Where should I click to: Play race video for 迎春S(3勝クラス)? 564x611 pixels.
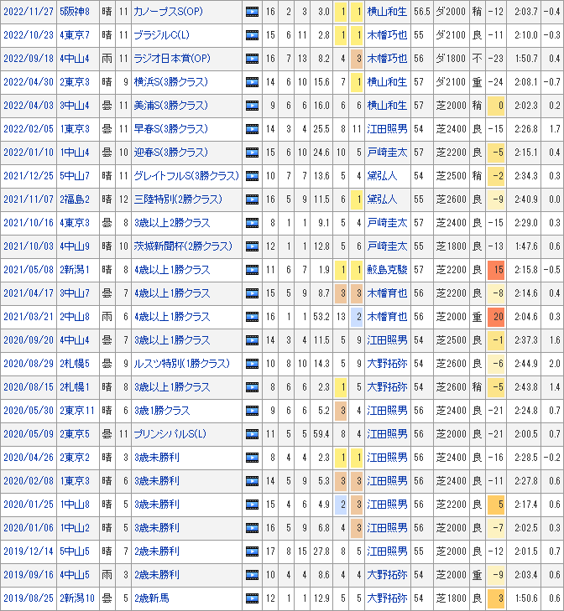pos(252,153)
